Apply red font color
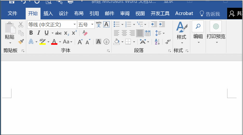Viewport: 243px width, 135px height. [x=54, y=42]
